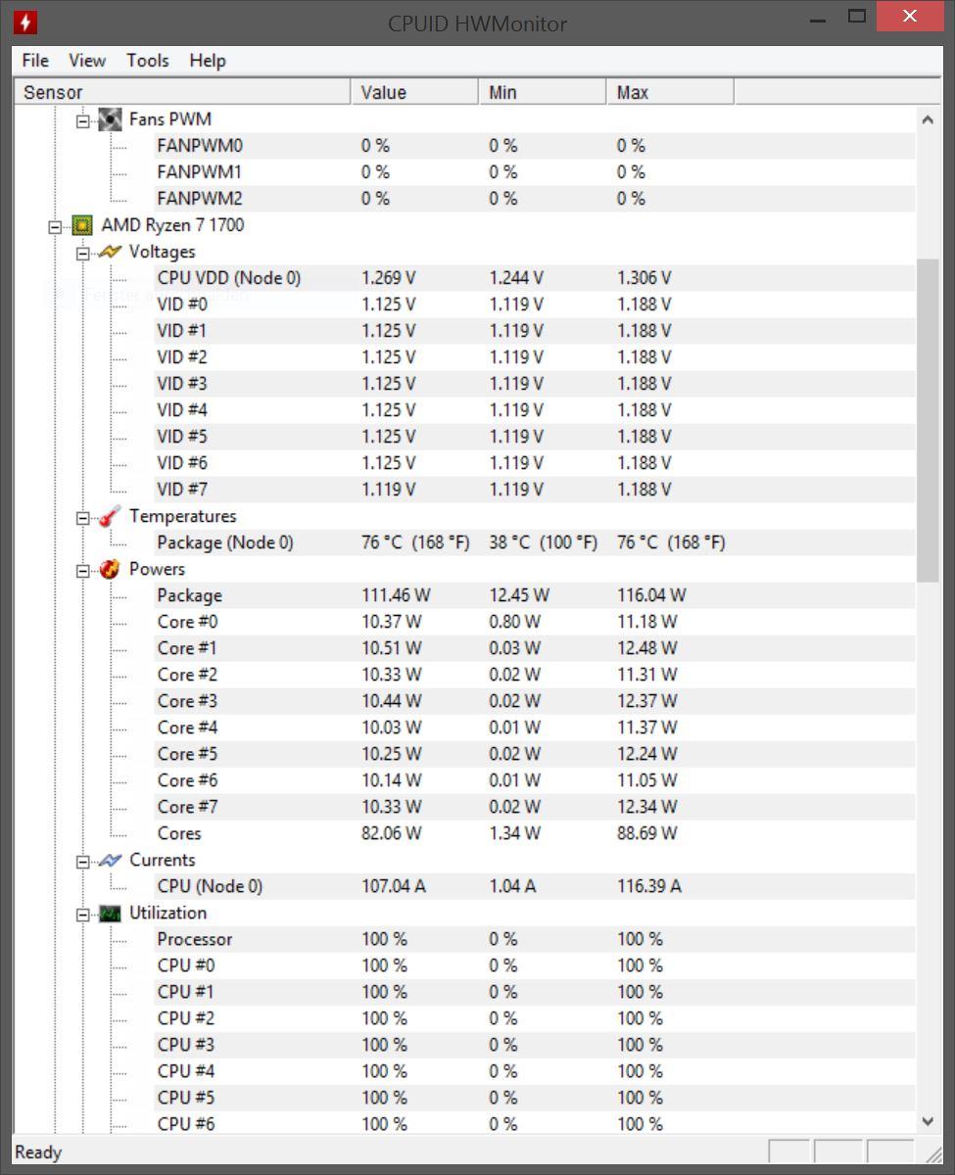Viewport: 955px width, 1175px height.
Task: Open the File menu
Action: click(35, 61)
